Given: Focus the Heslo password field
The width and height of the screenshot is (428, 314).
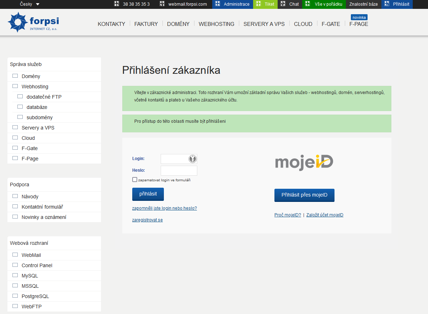Looking at the screenshot, I should click(179, 171).
